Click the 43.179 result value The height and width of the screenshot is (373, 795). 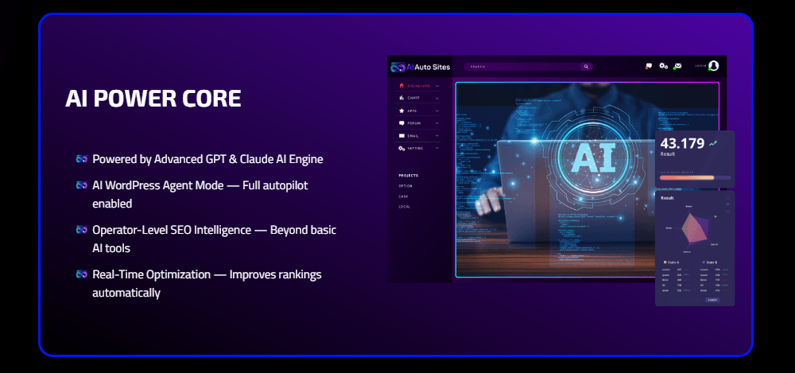click(x=682, y=143)
